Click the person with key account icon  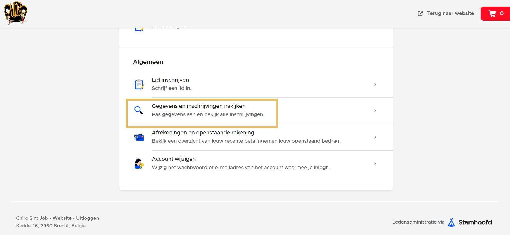pyautogui.click(x=139, y=164)
